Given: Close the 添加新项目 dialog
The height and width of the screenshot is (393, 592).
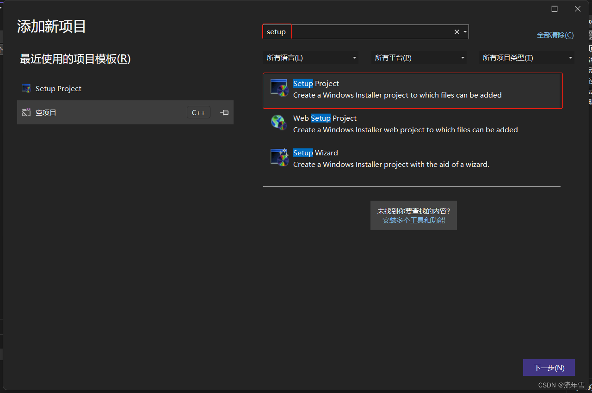Looking at the screenshot, I should coord(578,9).
